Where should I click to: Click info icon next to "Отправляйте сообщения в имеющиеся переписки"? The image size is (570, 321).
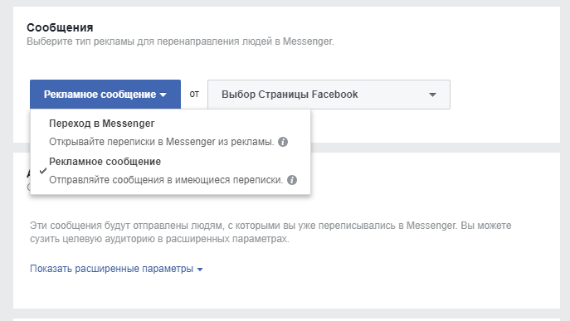coord(292,180)
